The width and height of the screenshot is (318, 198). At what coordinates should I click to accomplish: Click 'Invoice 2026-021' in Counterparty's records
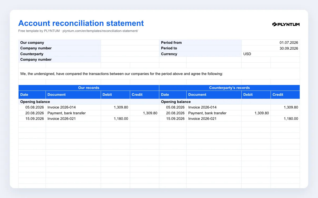coord(202,119)
